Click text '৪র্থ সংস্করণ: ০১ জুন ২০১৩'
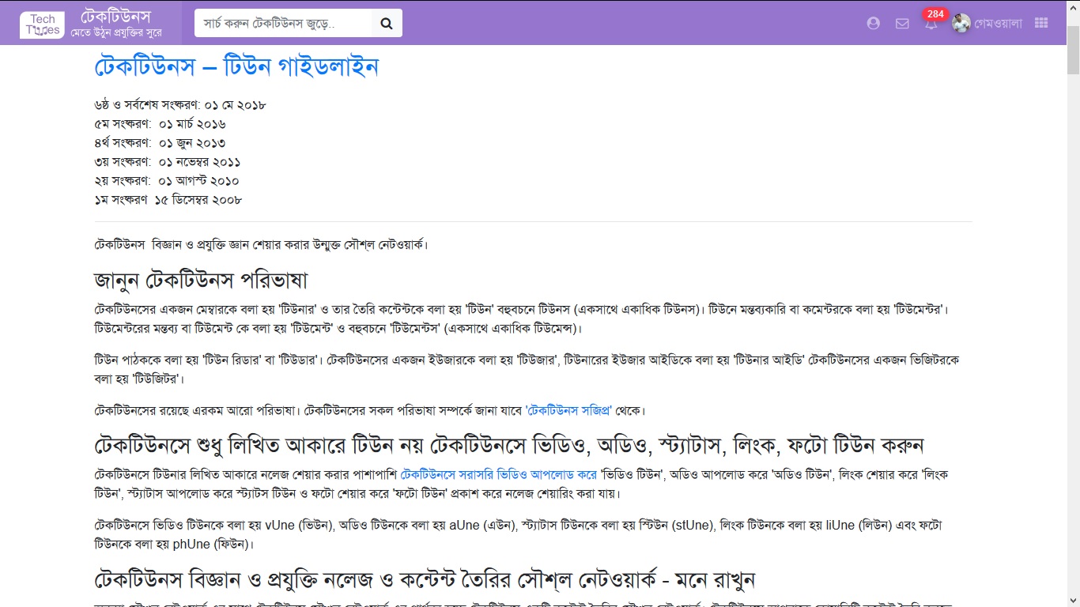This screenshot has width=1080, height=607. (160, 143)
